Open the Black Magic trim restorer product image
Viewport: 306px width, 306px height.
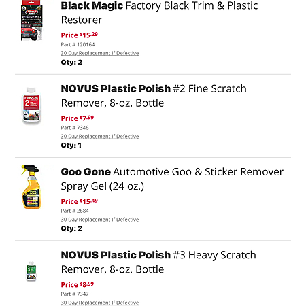[31, 20]
